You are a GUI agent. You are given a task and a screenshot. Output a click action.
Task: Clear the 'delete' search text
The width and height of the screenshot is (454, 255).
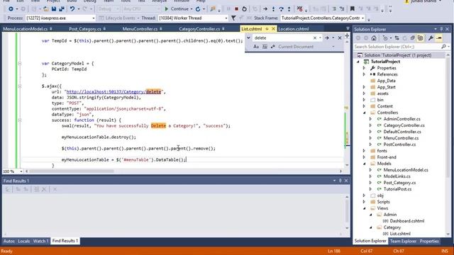pos(315,38)
